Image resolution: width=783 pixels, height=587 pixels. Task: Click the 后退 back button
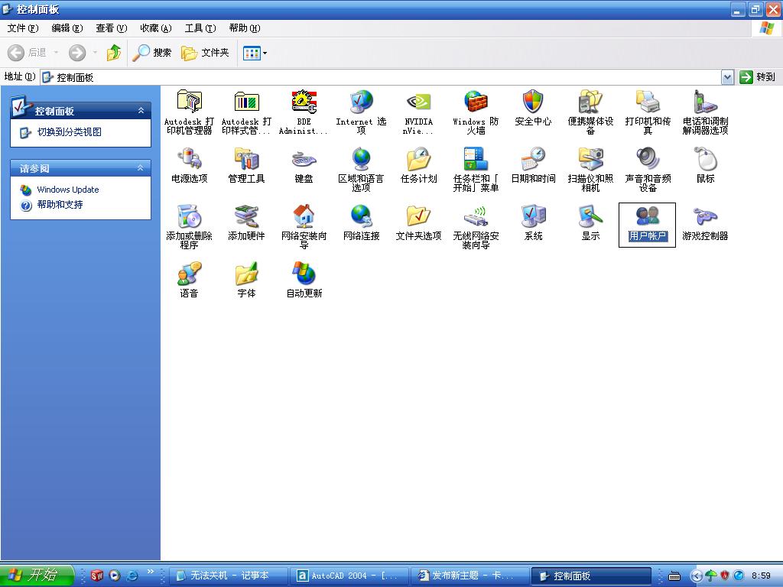[27, 53]
